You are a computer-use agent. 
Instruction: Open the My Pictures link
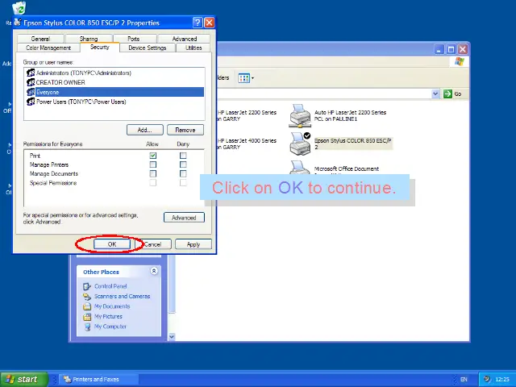(x=108, y=317)
